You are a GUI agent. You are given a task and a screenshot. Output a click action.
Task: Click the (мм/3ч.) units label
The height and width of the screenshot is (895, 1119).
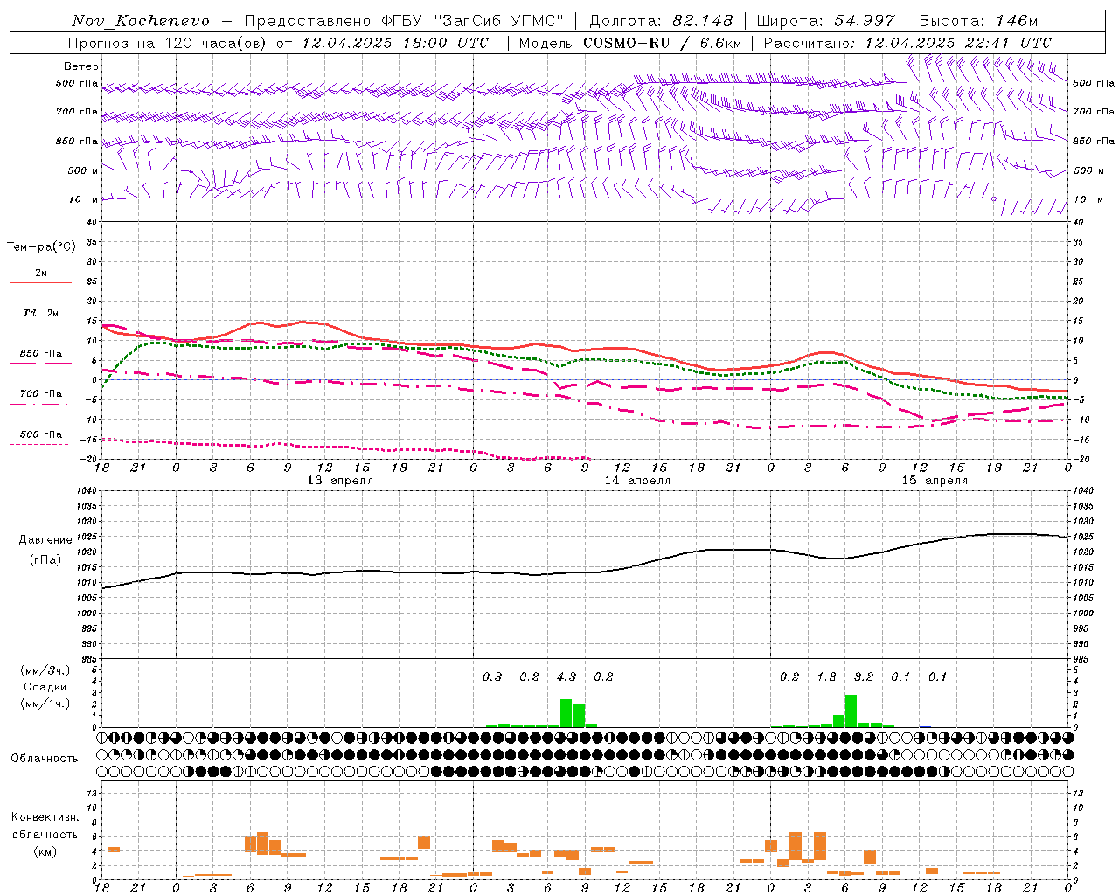[x=45, y=670]
